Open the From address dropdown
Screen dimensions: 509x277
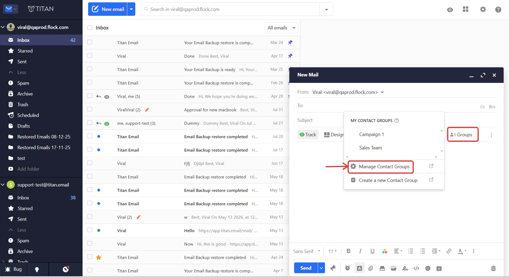pyautogui.click(x=382, y=92)
